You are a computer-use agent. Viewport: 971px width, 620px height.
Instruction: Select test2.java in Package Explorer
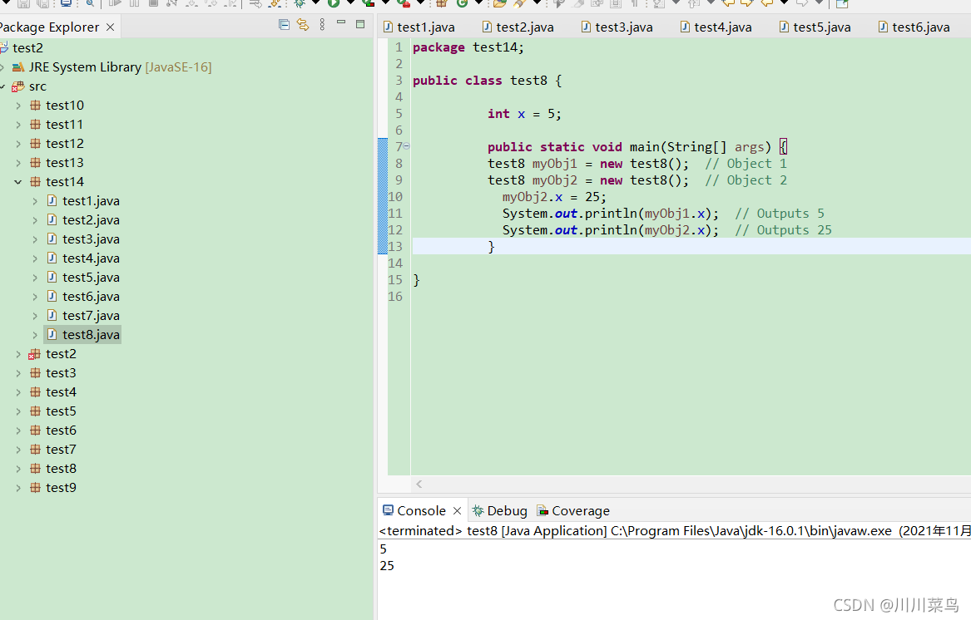coord(91,220)
